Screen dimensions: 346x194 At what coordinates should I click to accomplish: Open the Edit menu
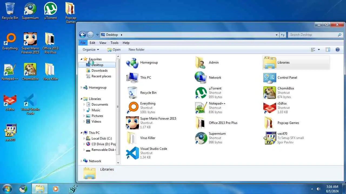[x=92, y=43]
